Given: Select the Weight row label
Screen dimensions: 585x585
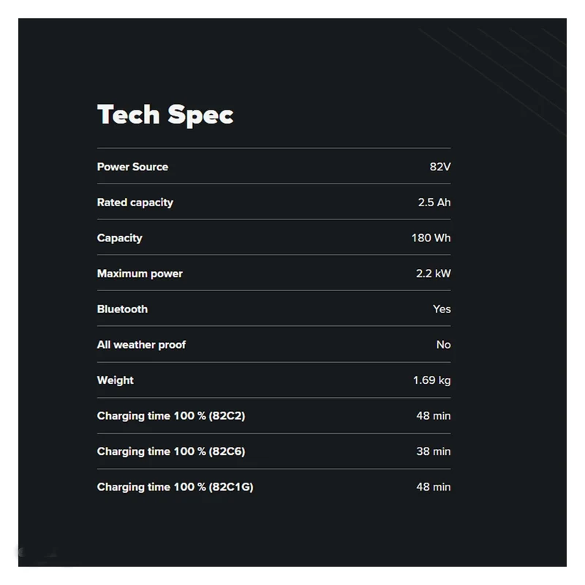Looking at the screenshot, I should pyautogui.click(x=116, y=380).
